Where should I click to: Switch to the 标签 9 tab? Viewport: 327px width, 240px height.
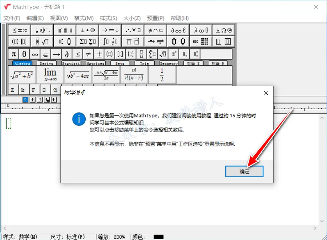coord(218,63)
